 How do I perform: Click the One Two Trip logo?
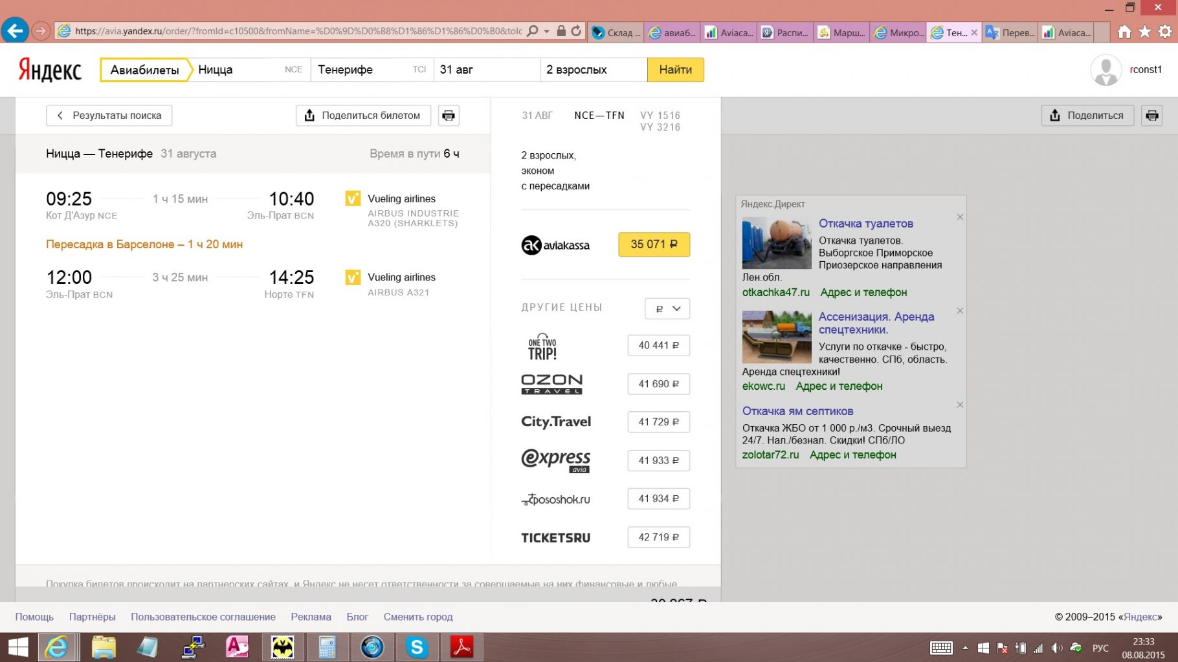tap(542, 347)
